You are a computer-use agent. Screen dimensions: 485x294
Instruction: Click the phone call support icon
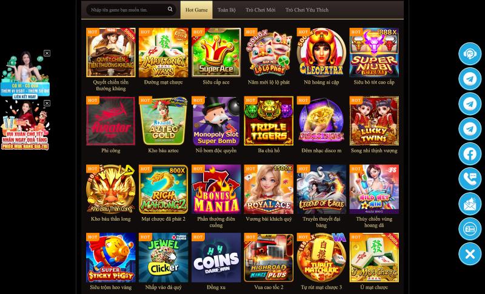pos(470,179)
